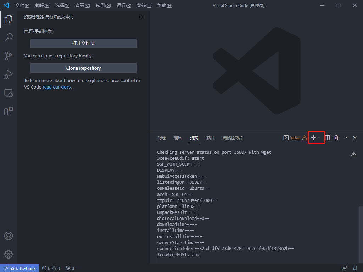Kill terminal with trash icon

336,138
